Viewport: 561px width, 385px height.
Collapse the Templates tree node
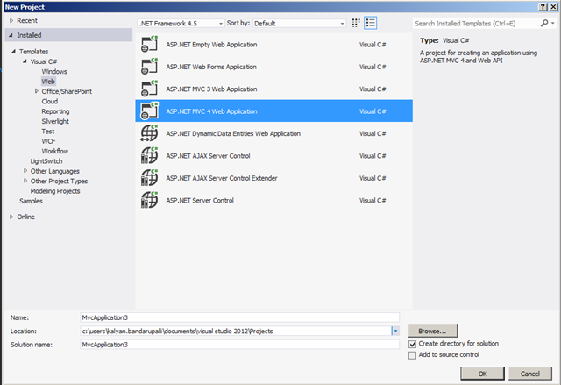(14, 51)
